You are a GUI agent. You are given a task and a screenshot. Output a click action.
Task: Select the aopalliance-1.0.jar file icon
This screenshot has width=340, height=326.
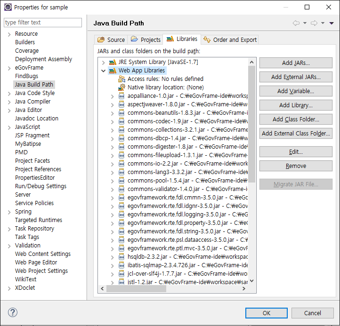pyautogui.click(x=121, y=96)
